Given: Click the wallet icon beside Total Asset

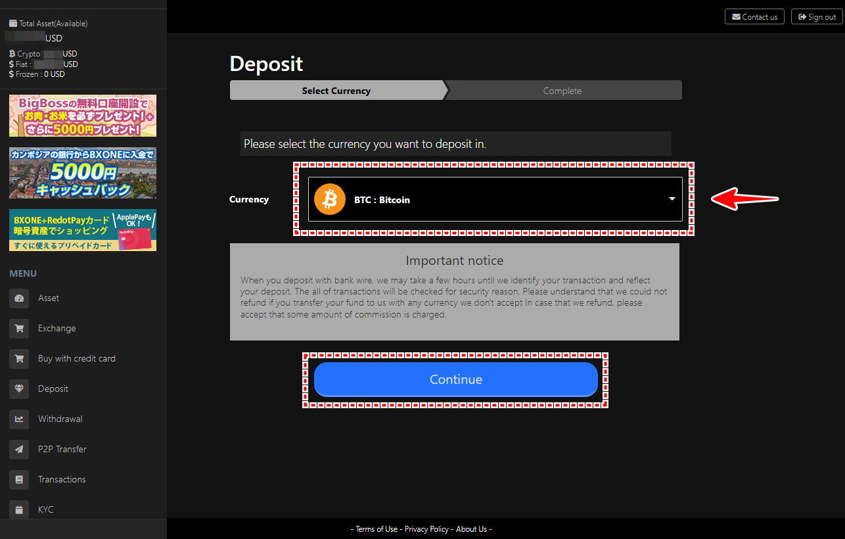Looking at the screenshot, I should point(13,23).
